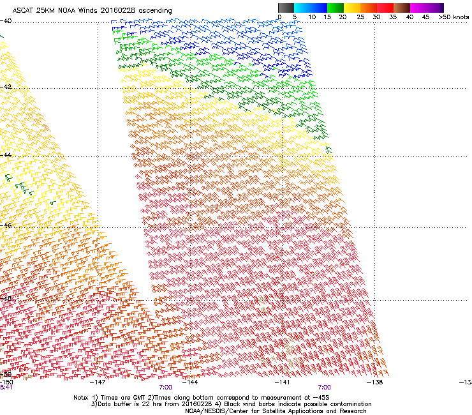
Task: Click the latitude label -48
Action: [6, 298]
